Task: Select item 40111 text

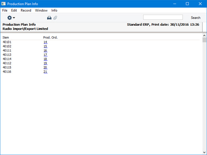Action: click(x=7, y=51)
